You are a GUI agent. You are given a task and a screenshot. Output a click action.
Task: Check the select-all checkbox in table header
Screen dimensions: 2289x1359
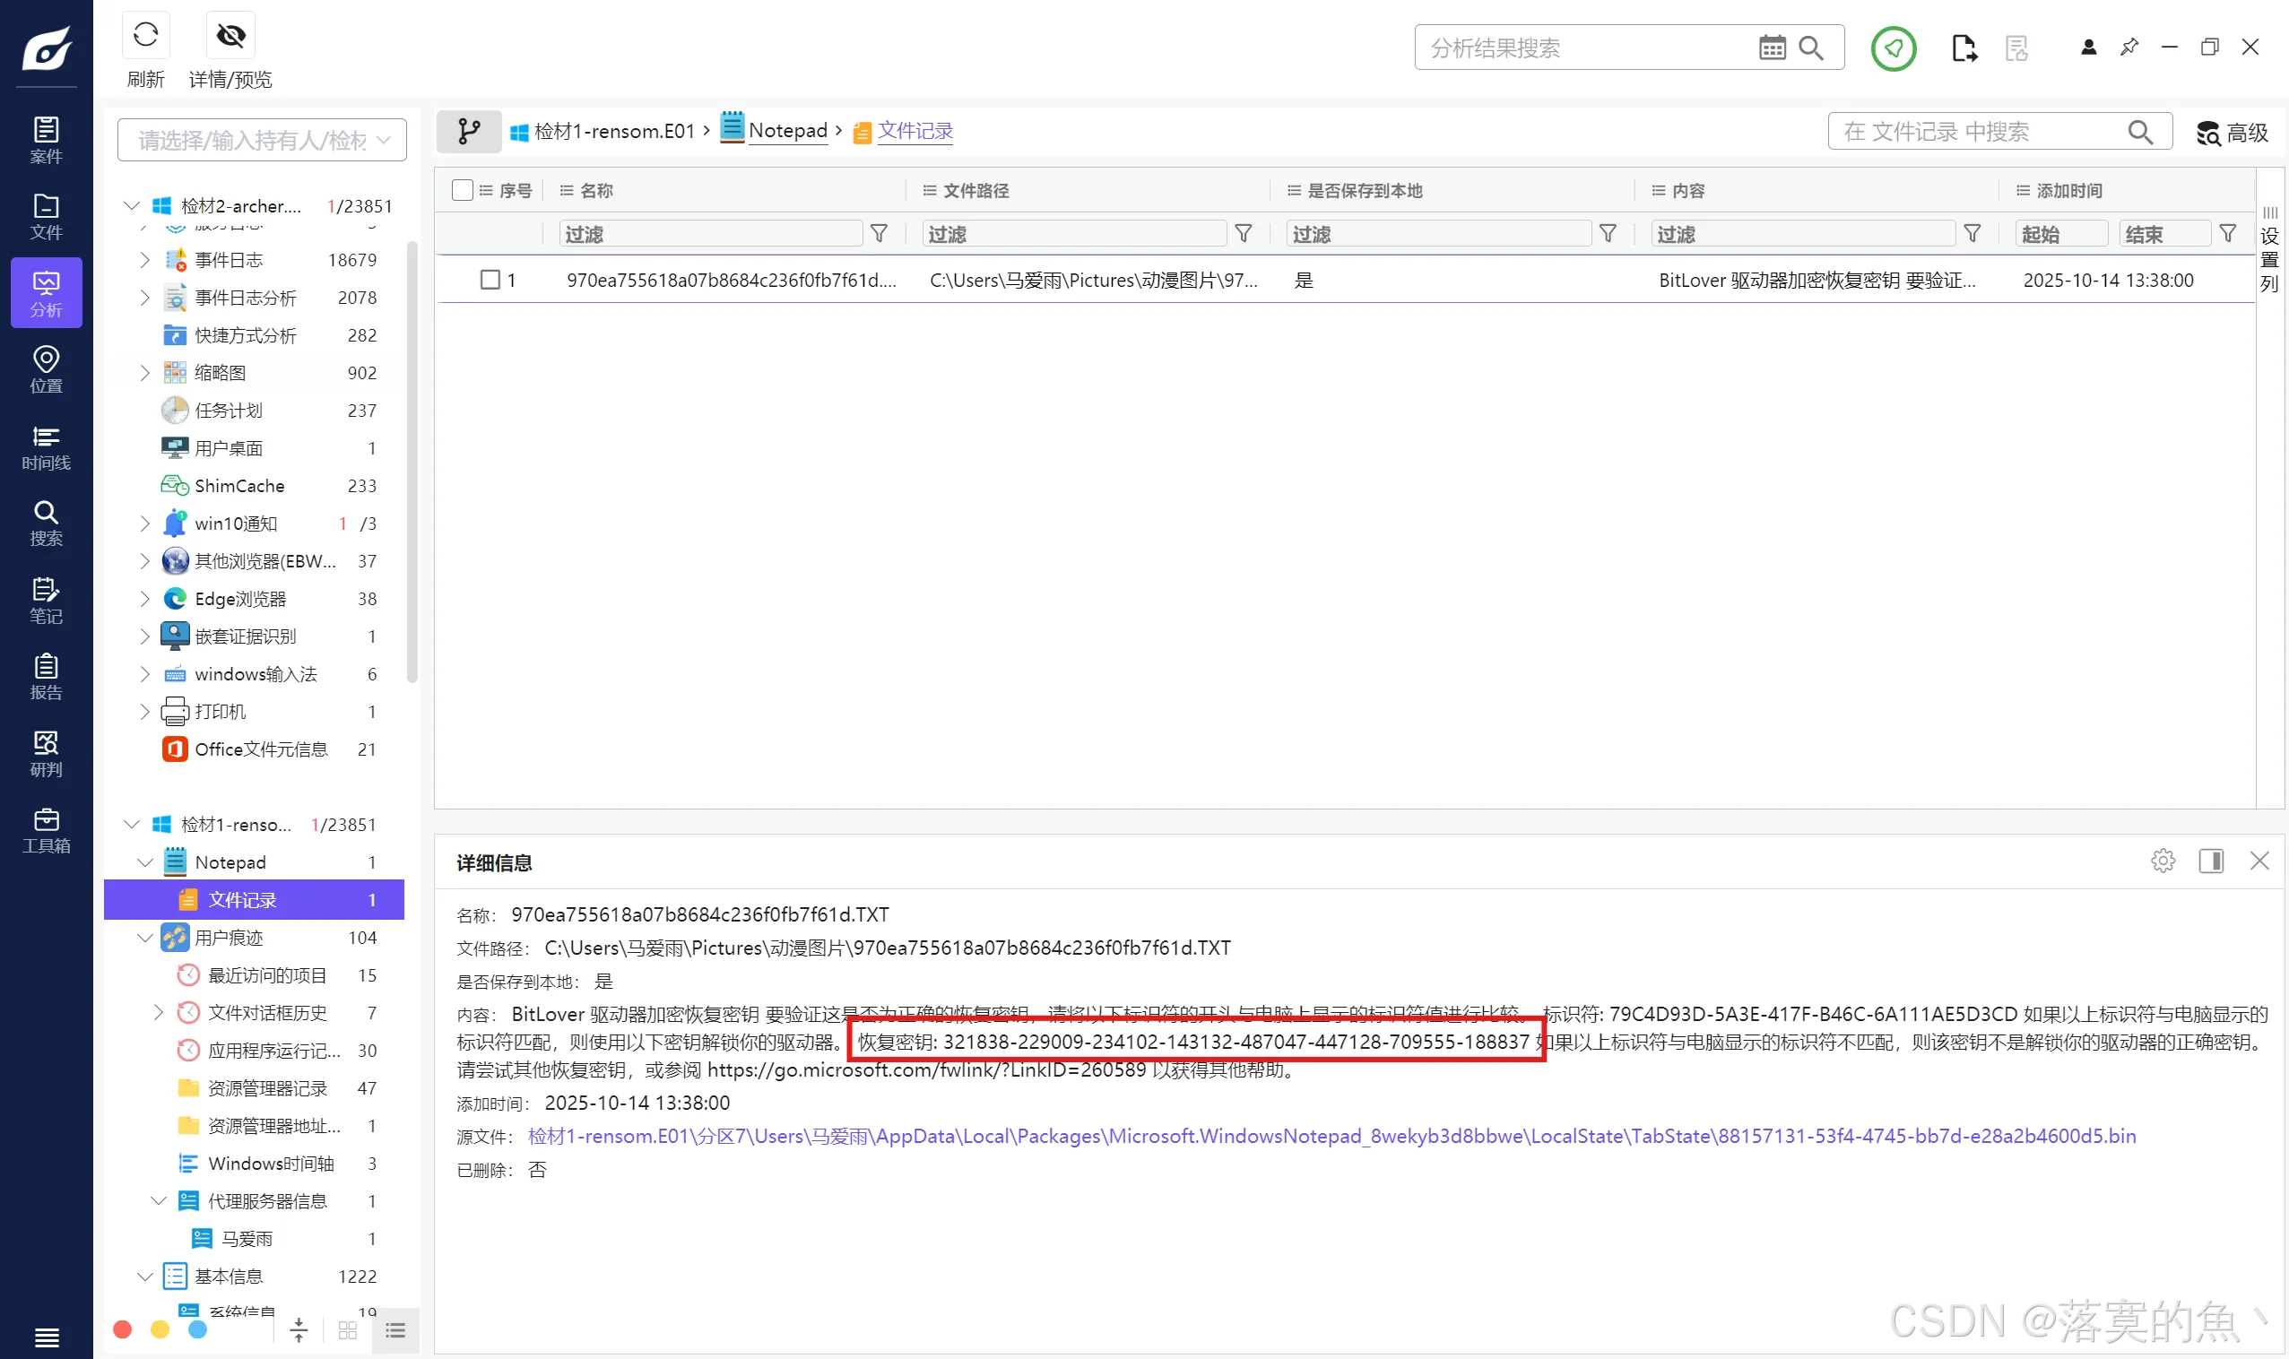pos(463,189)
